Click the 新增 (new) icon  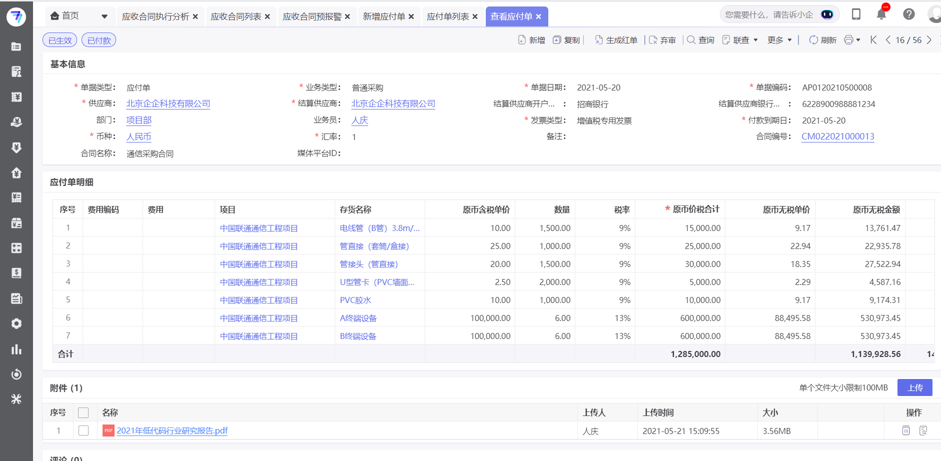(x=521, y=39)
